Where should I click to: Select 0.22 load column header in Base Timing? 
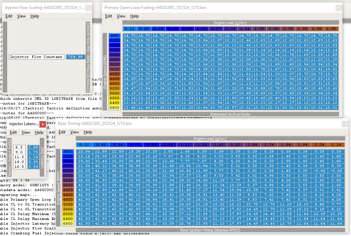coord(83,145)
